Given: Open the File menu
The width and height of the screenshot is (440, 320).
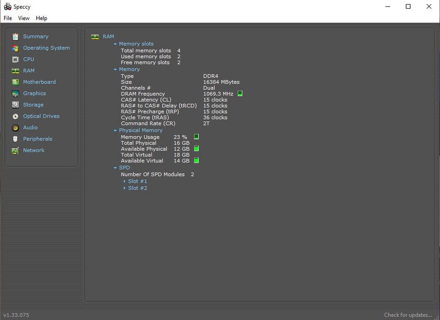Looking at the screenshot, I should (x=8, y=18).
